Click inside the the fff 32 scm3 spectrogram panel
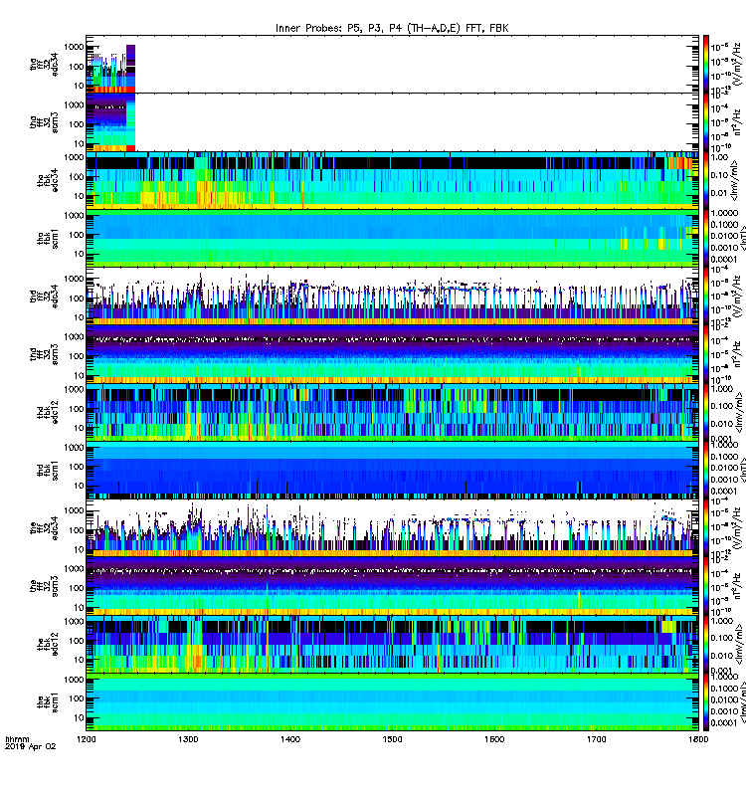The height and width of the screenshot is (796, 746). pyautogui.click(x=392, y=586)
